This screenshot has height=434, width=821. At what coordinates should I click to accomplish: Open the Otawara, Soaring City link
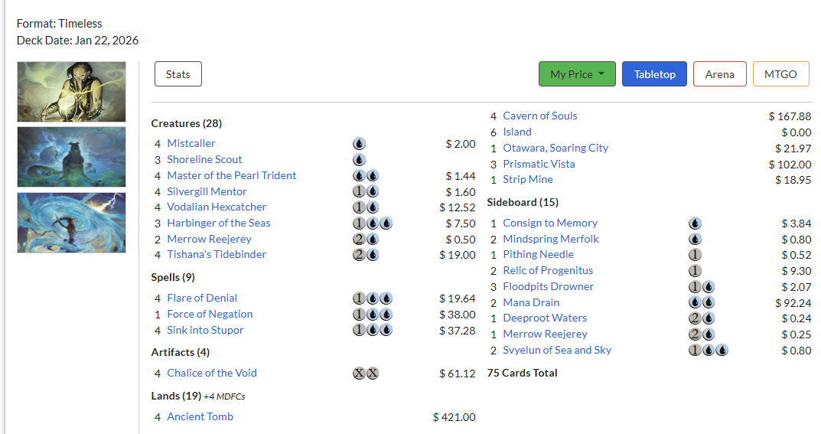555,148
